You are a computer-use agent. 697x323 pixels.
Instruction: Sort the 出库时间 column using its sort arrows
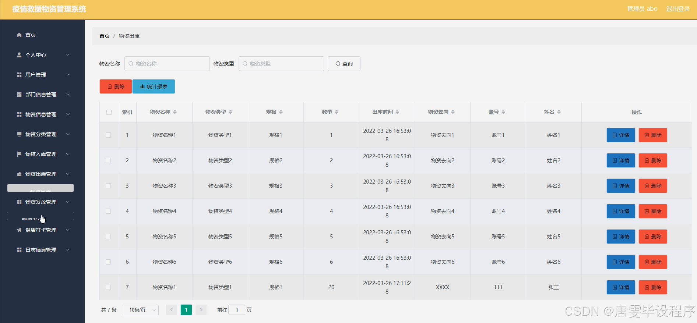397,112
